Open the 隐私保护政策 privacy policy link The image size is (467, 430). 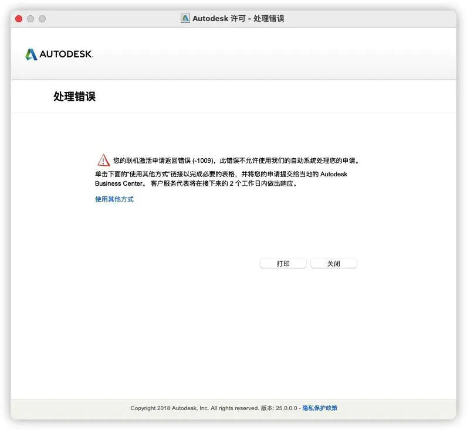pos(320,408)
